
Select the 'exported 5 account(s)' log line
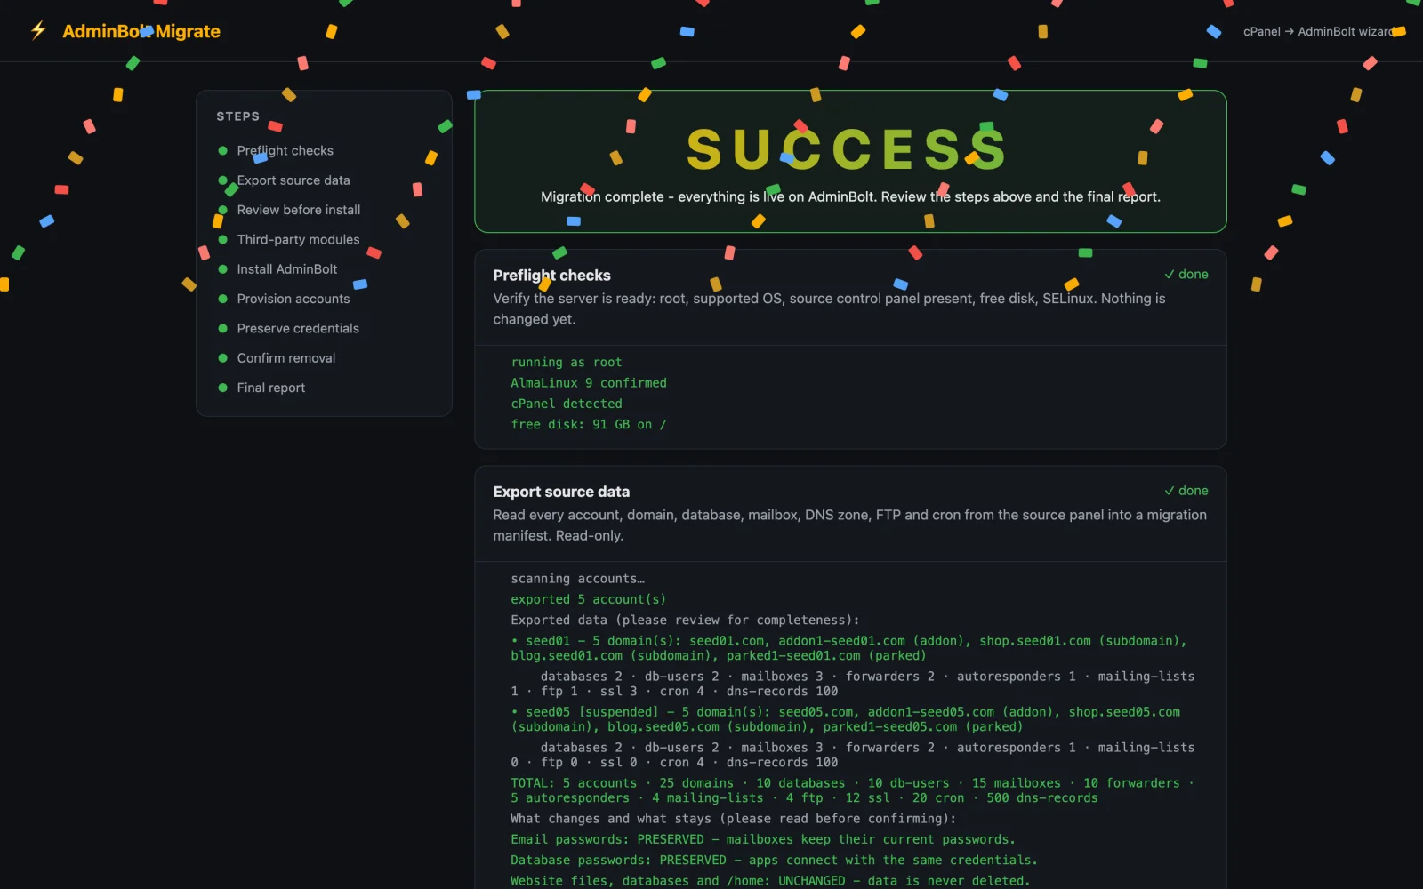(589, 599)
